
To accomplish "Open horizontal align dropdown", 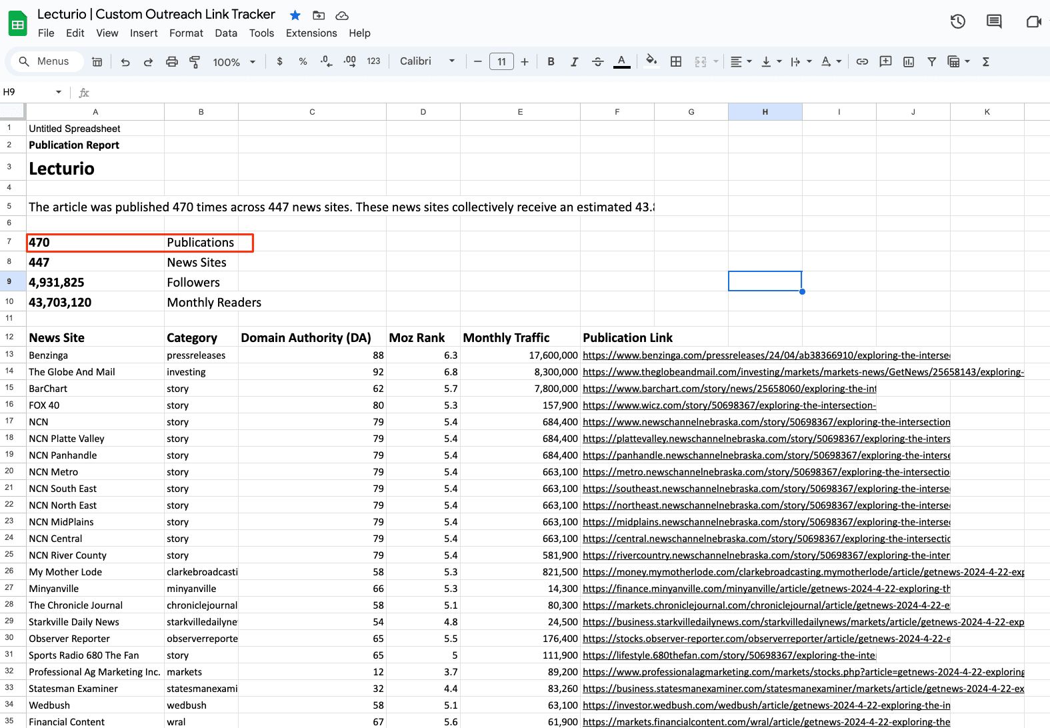I will pyautogui.click(x=741, y=61).
